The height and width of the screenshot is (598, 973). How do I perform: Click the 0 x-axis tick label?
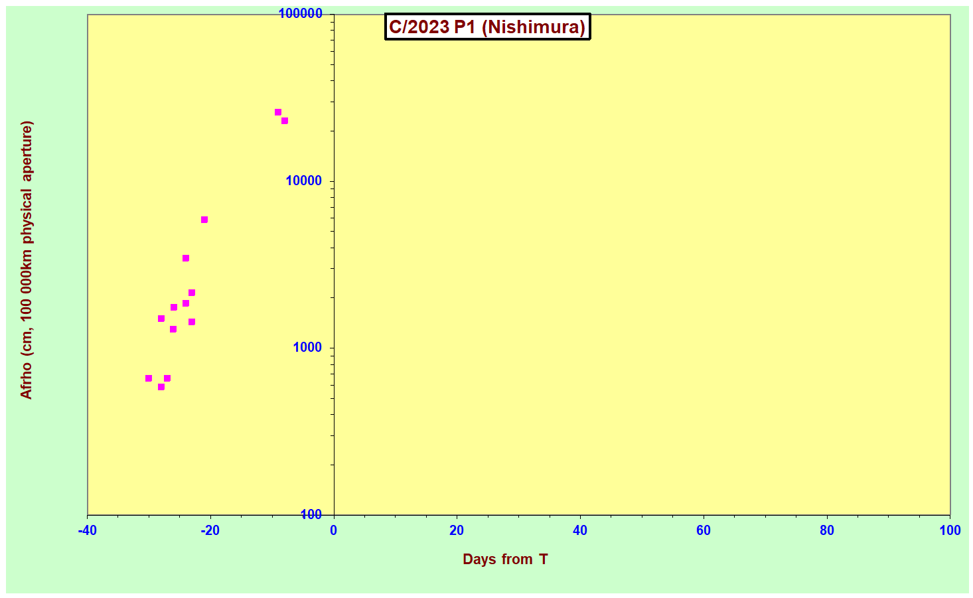click(333, 530)
